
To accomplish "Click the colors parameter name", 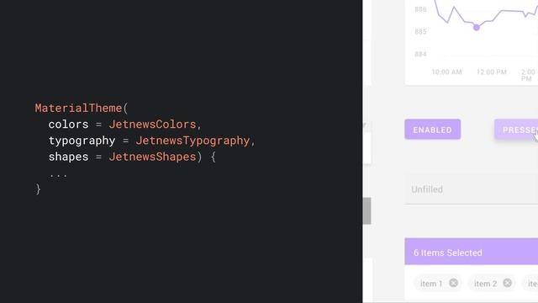I will [68, 125].
